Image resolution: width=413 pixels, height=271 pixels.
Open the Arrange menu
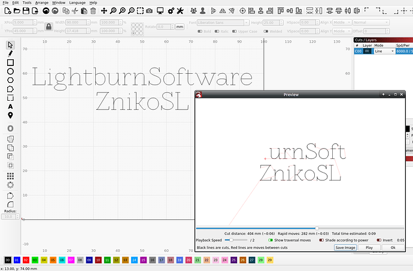(42, 2)
